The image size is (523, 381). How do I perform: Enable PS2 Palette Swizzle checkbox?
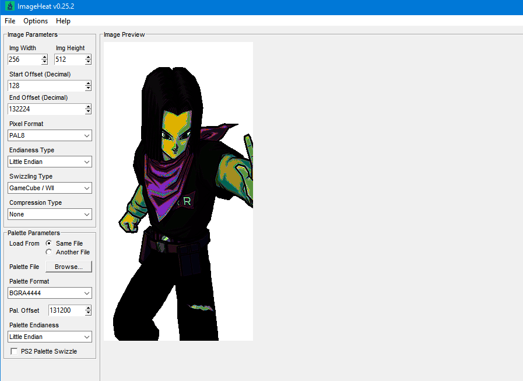coord(15,351)
